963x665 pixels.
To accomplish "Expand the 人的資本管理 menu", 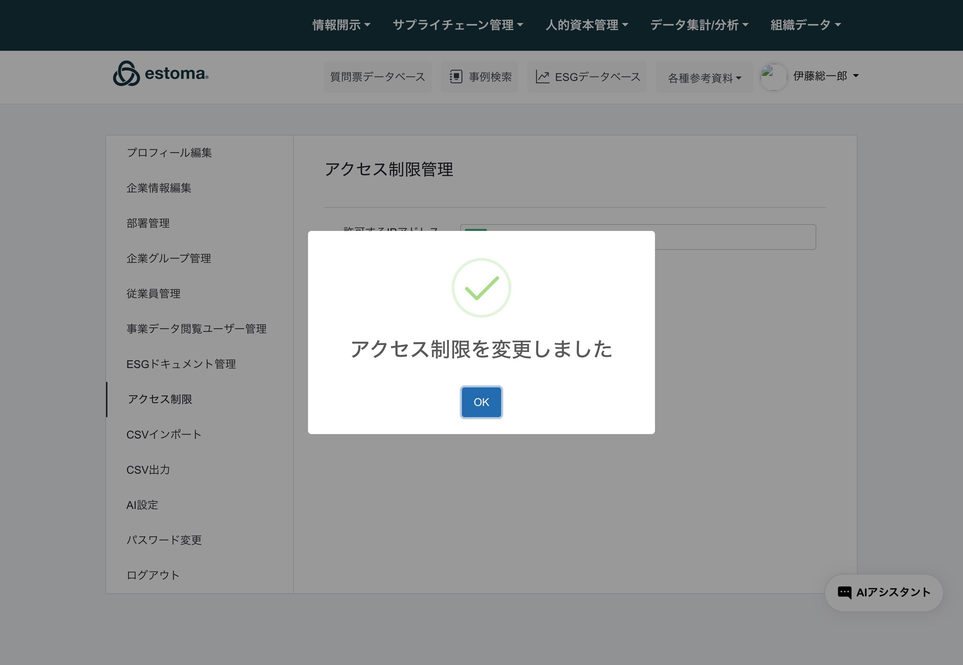I will click(586, 25).
